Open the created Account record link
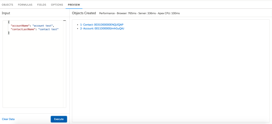272x124 pixels. click(x=102, y=28)
